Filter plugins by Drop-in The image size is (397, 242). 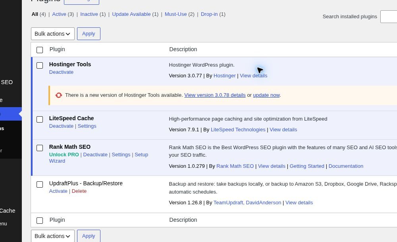tap(209, 14)
